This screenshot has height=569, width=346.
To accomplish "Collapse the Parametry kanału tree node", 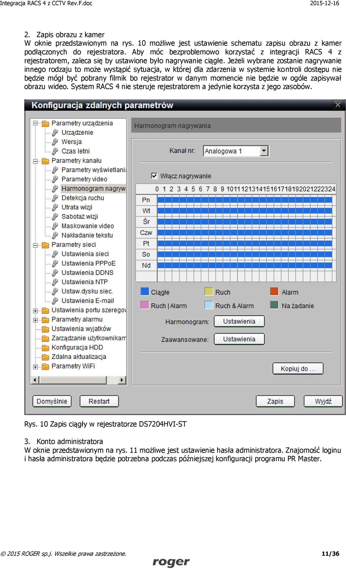I will point(35,161).
